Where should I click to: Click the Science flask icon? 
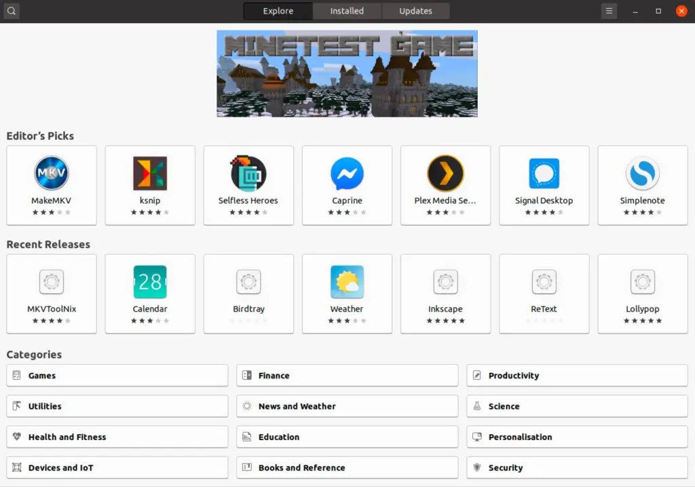477,406
